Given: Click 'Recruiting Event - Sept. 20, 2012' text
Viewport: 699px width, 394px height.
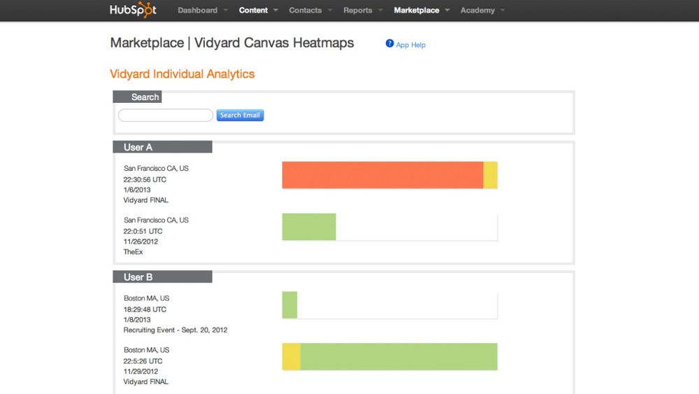Looking at the screenshot, I should coord(175,330).
